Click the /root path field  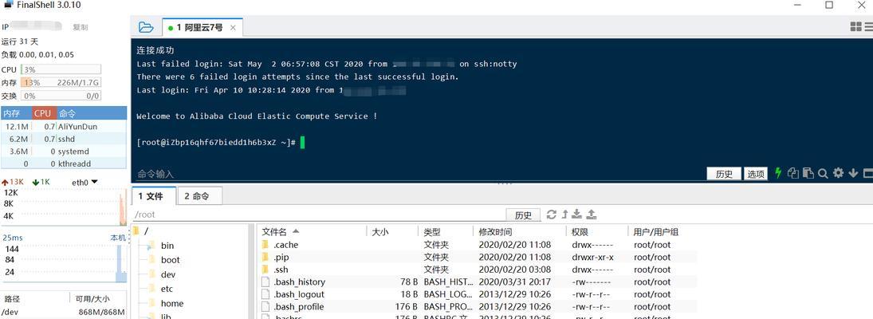pos(318,215)
